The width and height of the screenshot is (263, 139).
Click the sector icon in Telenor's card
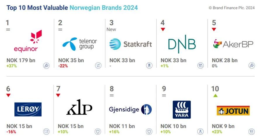[98, 66]
